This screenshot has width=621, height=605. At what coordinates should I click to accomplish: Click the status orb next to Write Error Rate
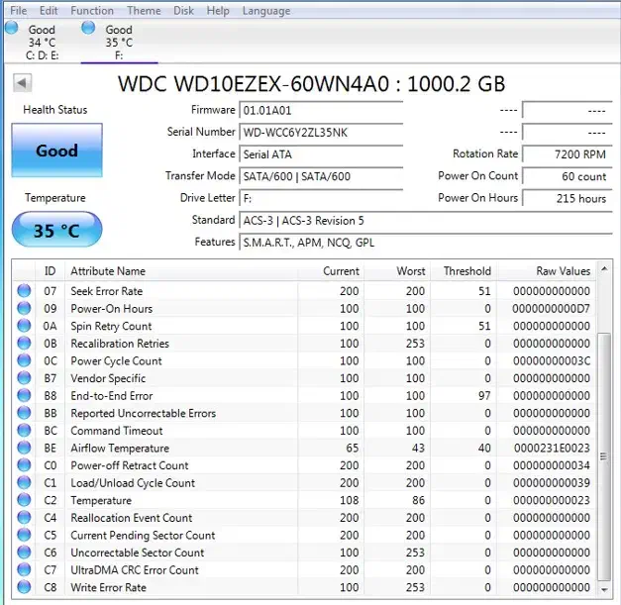click(24, 588)
